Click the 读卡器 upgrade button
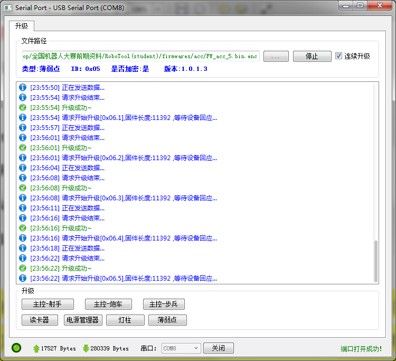396x361 pixels. click(x=40, y=320)
